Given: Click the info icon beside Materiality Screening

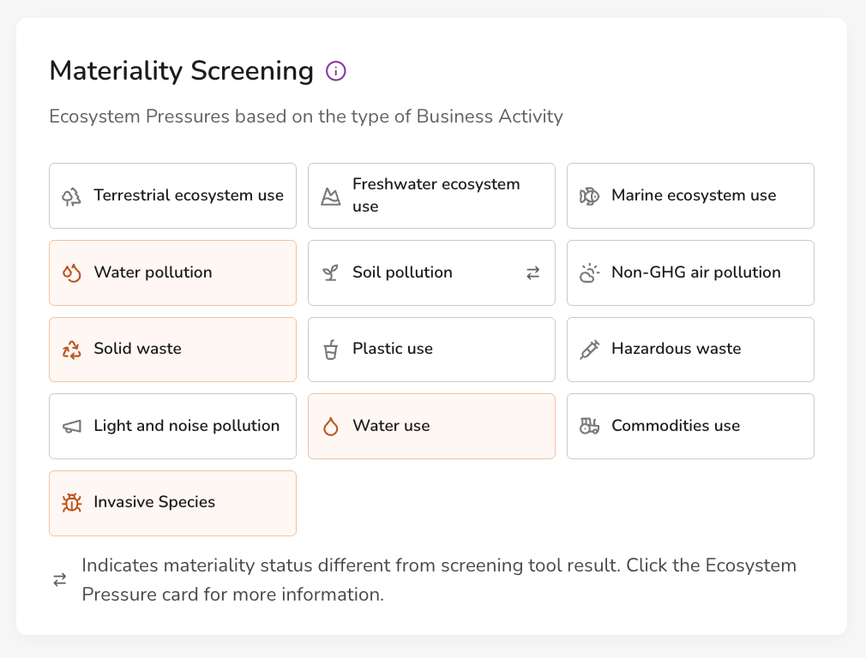Looking at the screenshot, I should click(336, 71).
